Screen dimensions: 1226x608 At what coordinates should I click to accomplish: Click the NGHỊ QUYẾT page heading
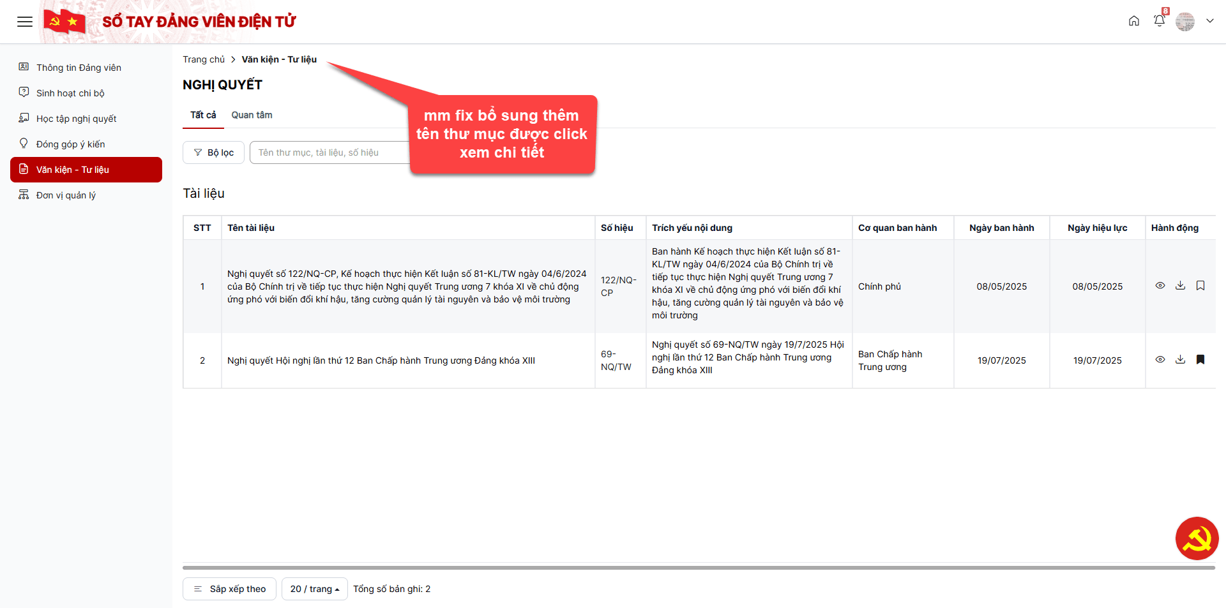pos(222,85)
